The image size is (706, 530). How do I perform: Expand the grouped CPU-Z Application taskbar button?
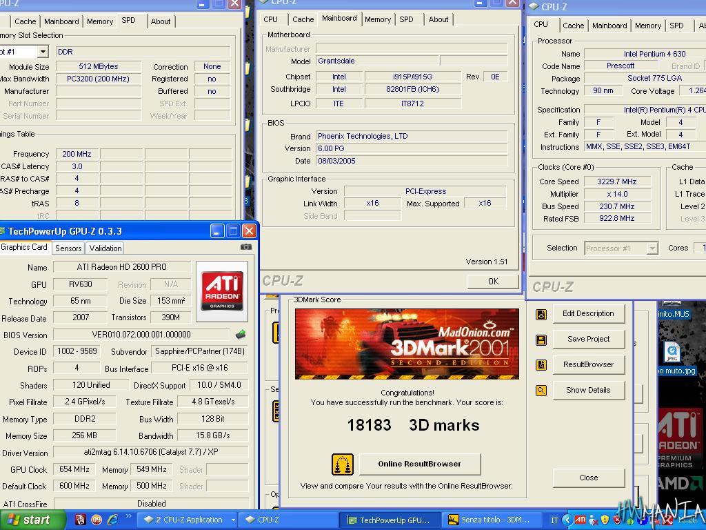point(188,520)
